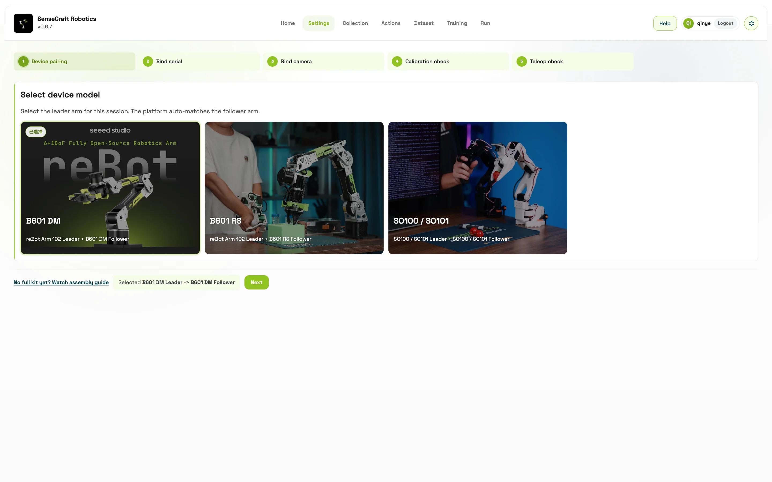The height and width of the screenshot is (482, 772).
Task: Open the Run tab
Action: coord(485,23)
